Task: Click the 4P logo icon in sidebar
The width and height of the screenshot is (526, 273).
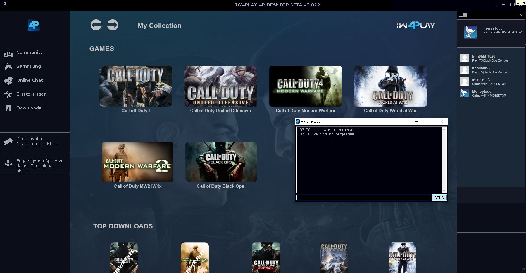Action: [x=34, y=25]
